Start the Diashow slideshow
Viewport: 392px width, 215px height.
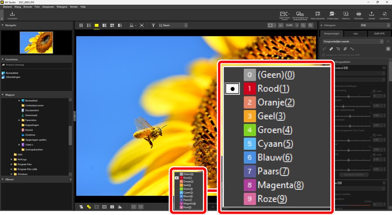point(345,15)
